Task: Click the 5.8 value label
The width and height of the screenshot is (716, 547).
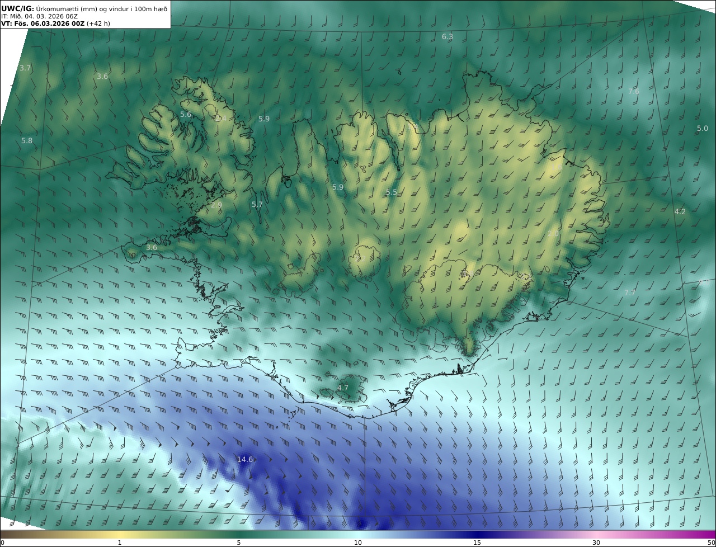Action: 27,141
